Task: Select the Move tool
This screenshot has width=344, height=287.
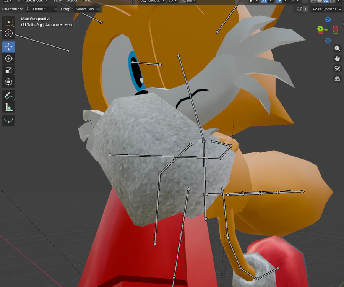Action: (8, 47)
